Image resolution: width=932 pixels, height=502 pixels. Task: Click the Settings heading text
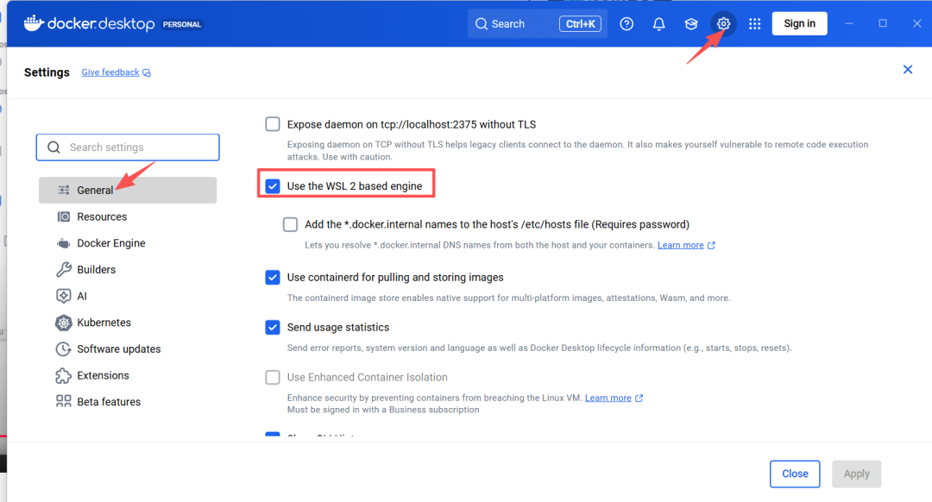point(47,72)
